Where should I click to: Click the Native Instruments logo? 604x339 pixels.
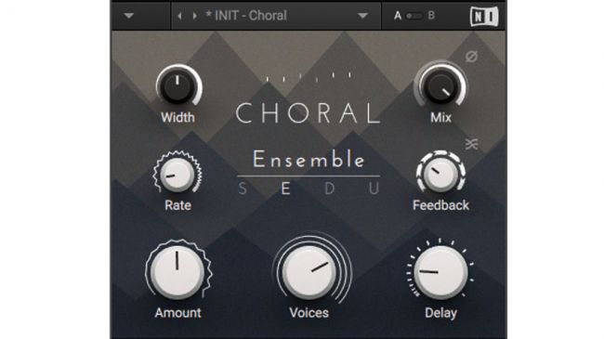coord(484,17)
